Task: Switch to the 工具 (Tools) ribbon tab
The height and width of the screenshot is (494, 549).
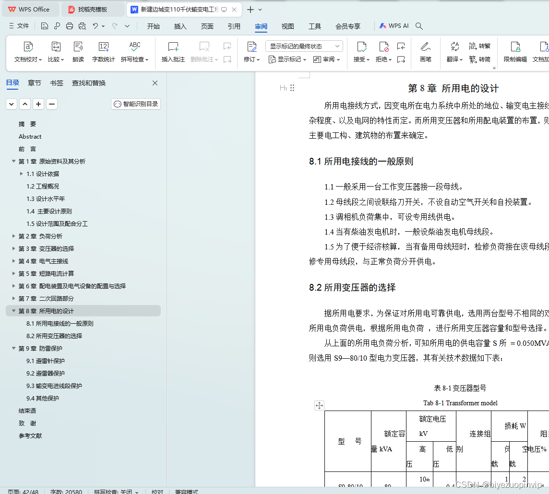Action: pyautogui.click(x=315, y=26)
